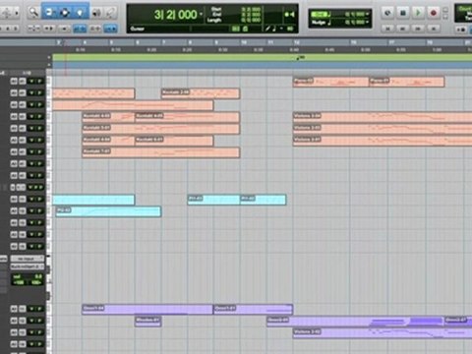Viewport: 472px width, 354px height.
Task: Click the tempo marker on the green ruler
Action: [x=300, y=58]
